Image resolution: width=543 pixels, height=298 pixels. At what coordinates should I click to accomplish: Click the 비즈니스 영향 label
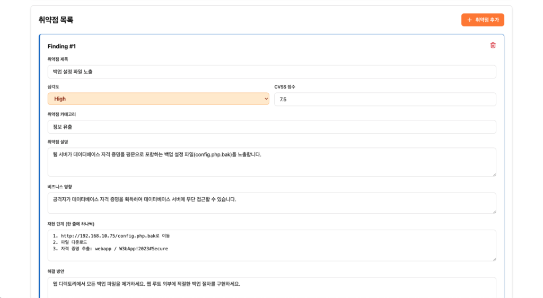pos(59,187)
